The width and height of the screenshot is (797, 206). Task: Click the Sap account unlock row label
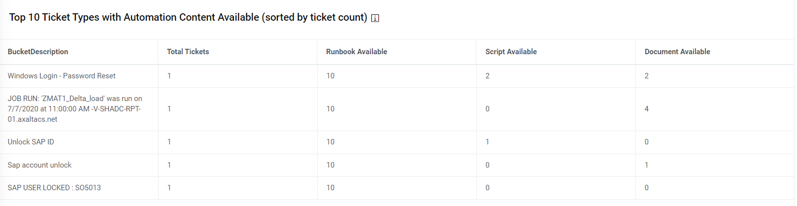[39, 165]
